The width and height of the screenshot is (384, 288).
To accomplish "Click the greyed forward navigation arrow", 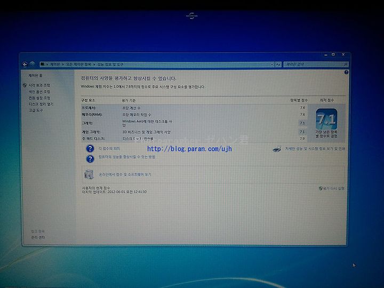I will click(32, 64).
